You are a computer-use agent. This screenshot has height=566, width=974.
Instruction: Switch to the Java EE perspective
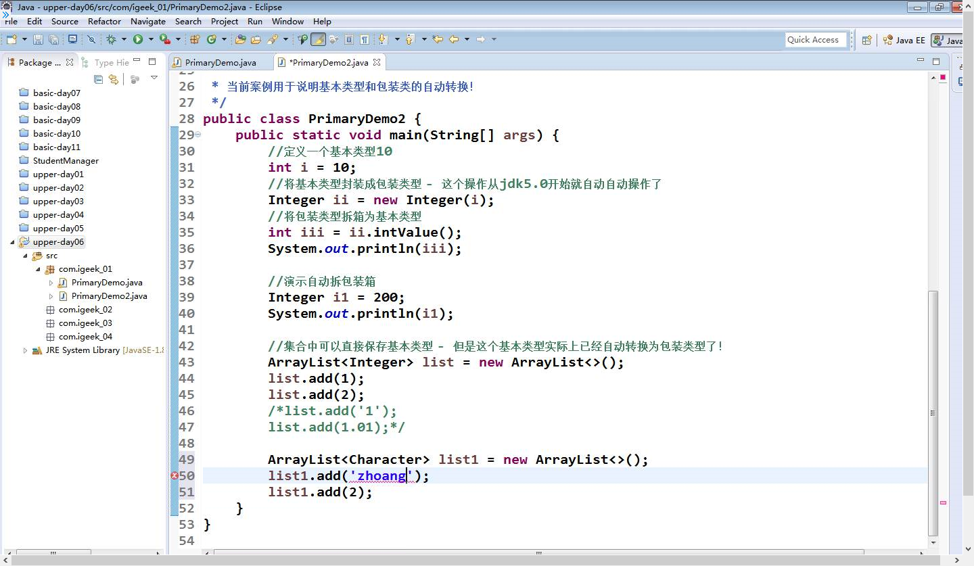(904, 40)
